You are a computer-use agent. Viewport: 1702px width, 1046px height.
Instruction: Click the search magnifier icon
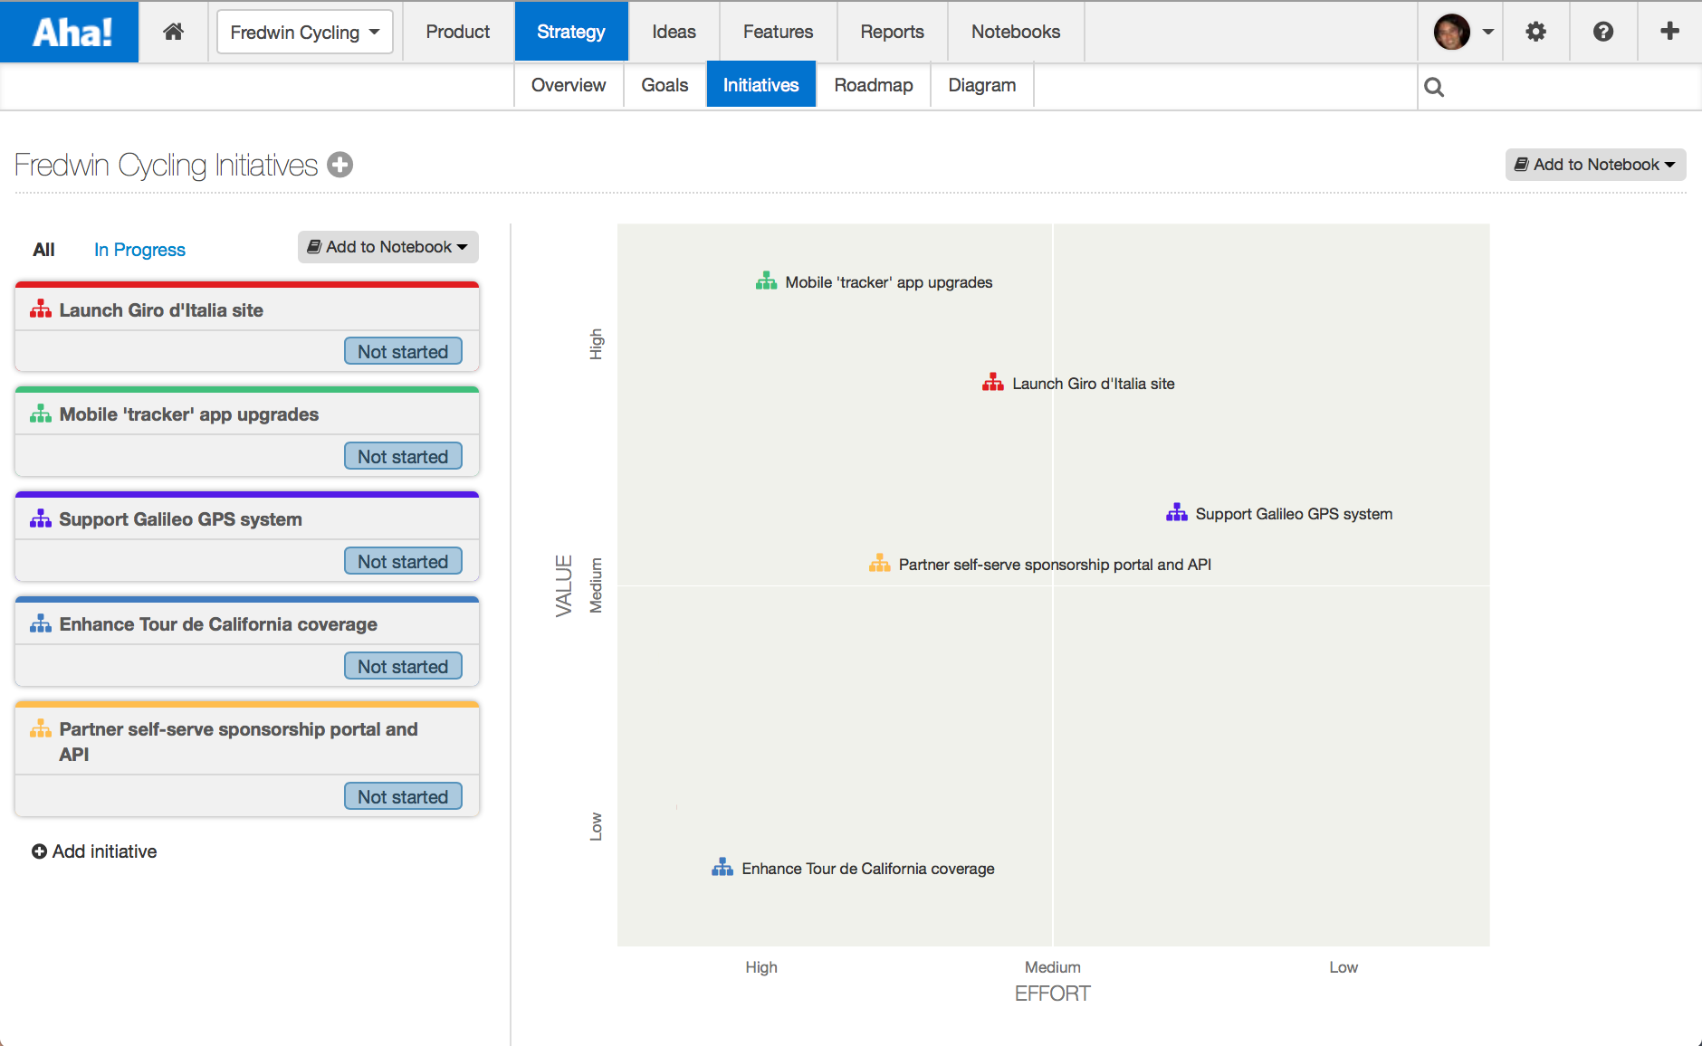pyautogui.click(x=1435, y=86)
